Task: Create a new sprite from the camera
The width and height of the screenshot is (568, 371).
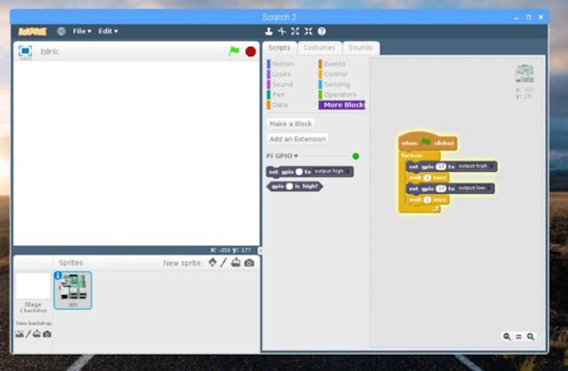Action: click(x=249, y=263)
